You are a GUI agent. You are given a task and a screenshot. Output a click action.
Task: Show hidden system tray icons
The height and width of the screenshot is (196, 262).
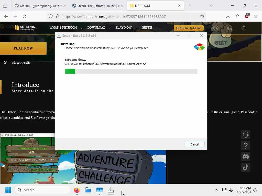(x=216, y=190)
